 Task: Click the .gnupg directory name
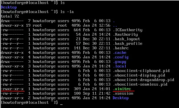tap(120, 62)
